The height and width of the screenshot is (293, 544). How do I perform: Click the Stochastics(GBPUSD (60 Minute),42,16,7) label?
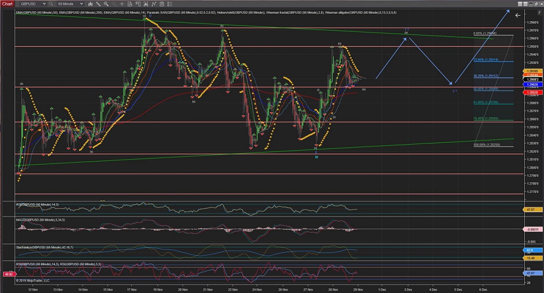click(45, 248)
